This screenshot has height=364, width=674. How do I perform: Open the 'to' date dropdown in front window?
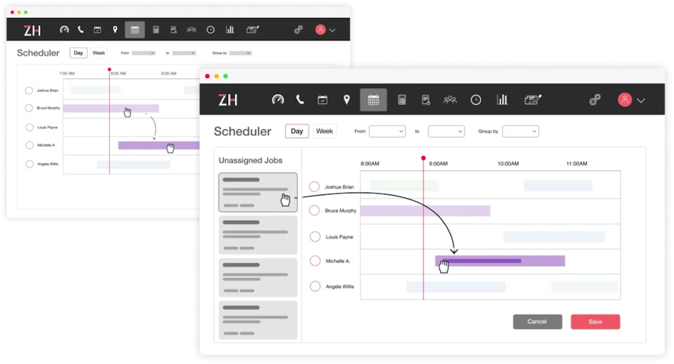[x=446, y=131]
